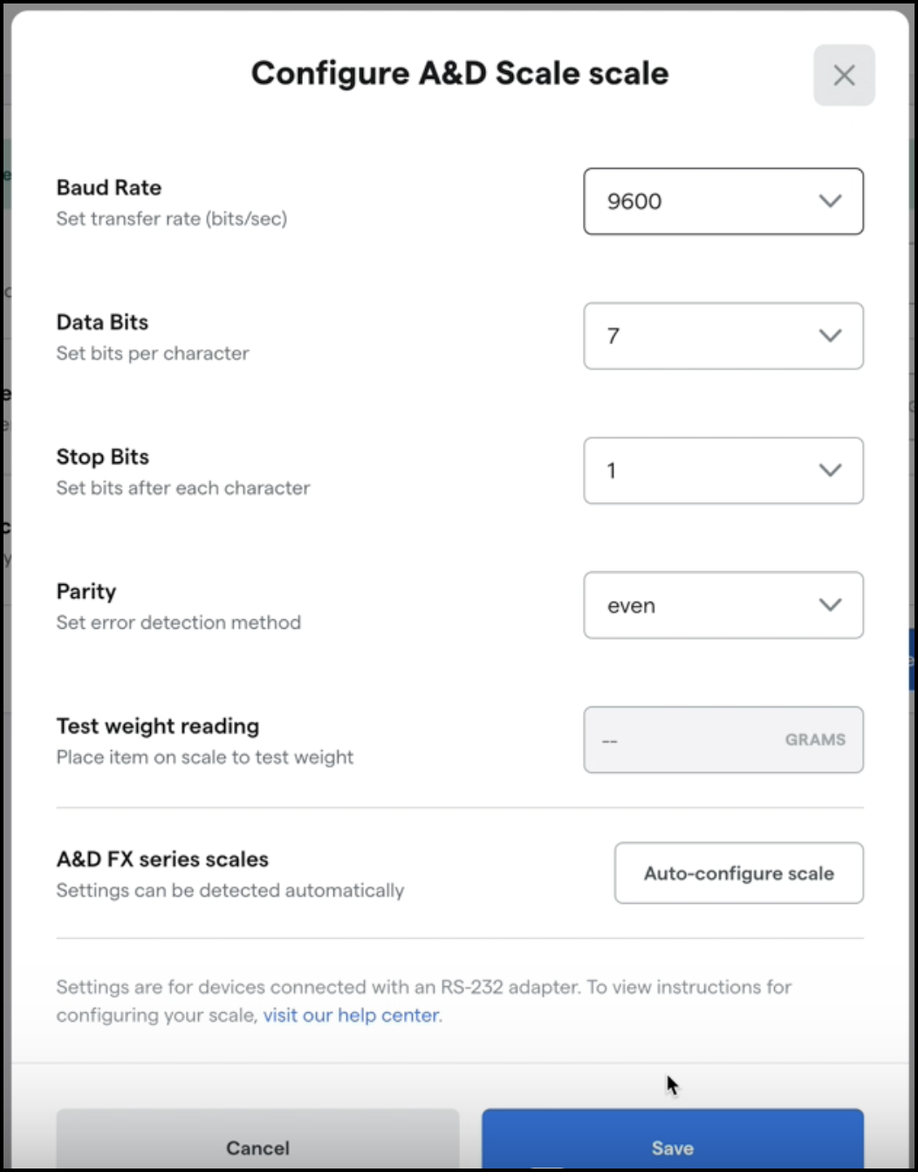Visit our help center link
This screenshot has width=918, height=1172.
349,1015
